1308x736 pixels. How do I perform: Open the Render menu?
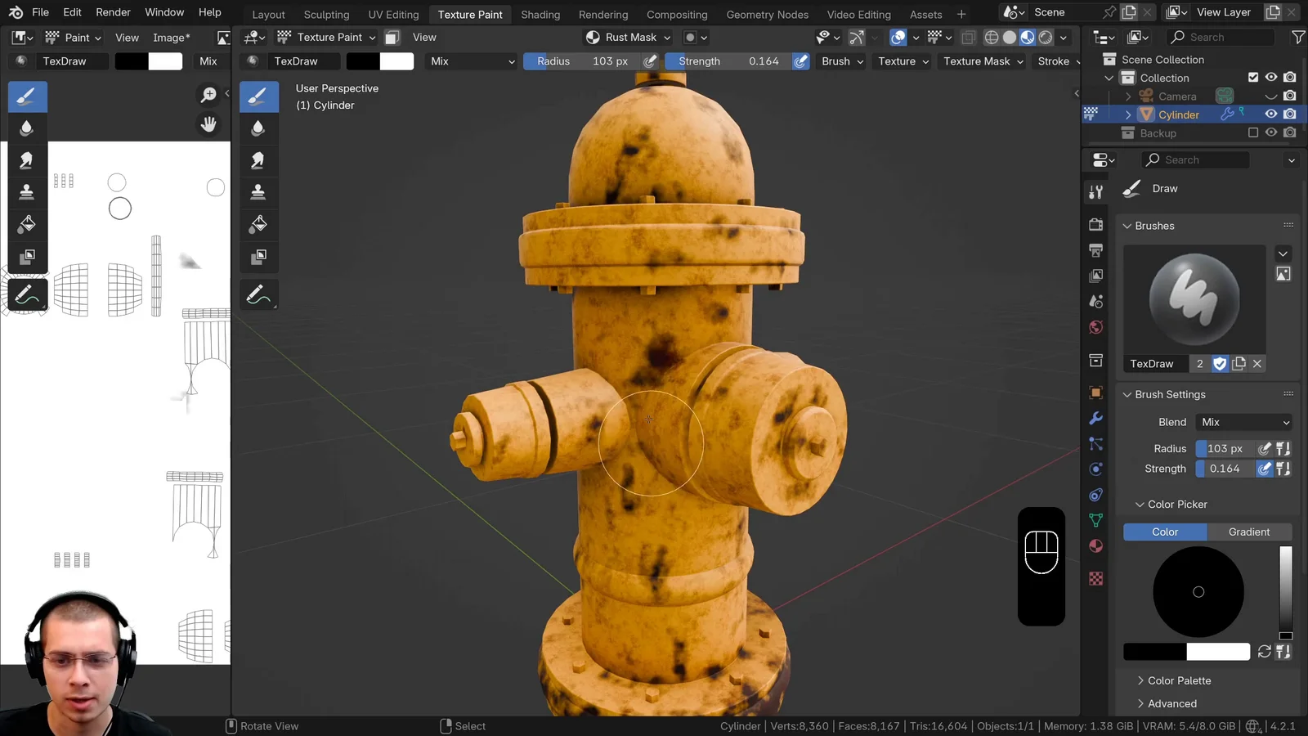113,11
